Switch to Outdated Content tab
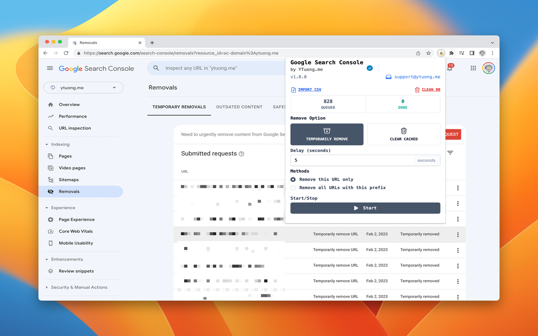The width and height of the screenshot is (538, 336). [x=239, y=107]
